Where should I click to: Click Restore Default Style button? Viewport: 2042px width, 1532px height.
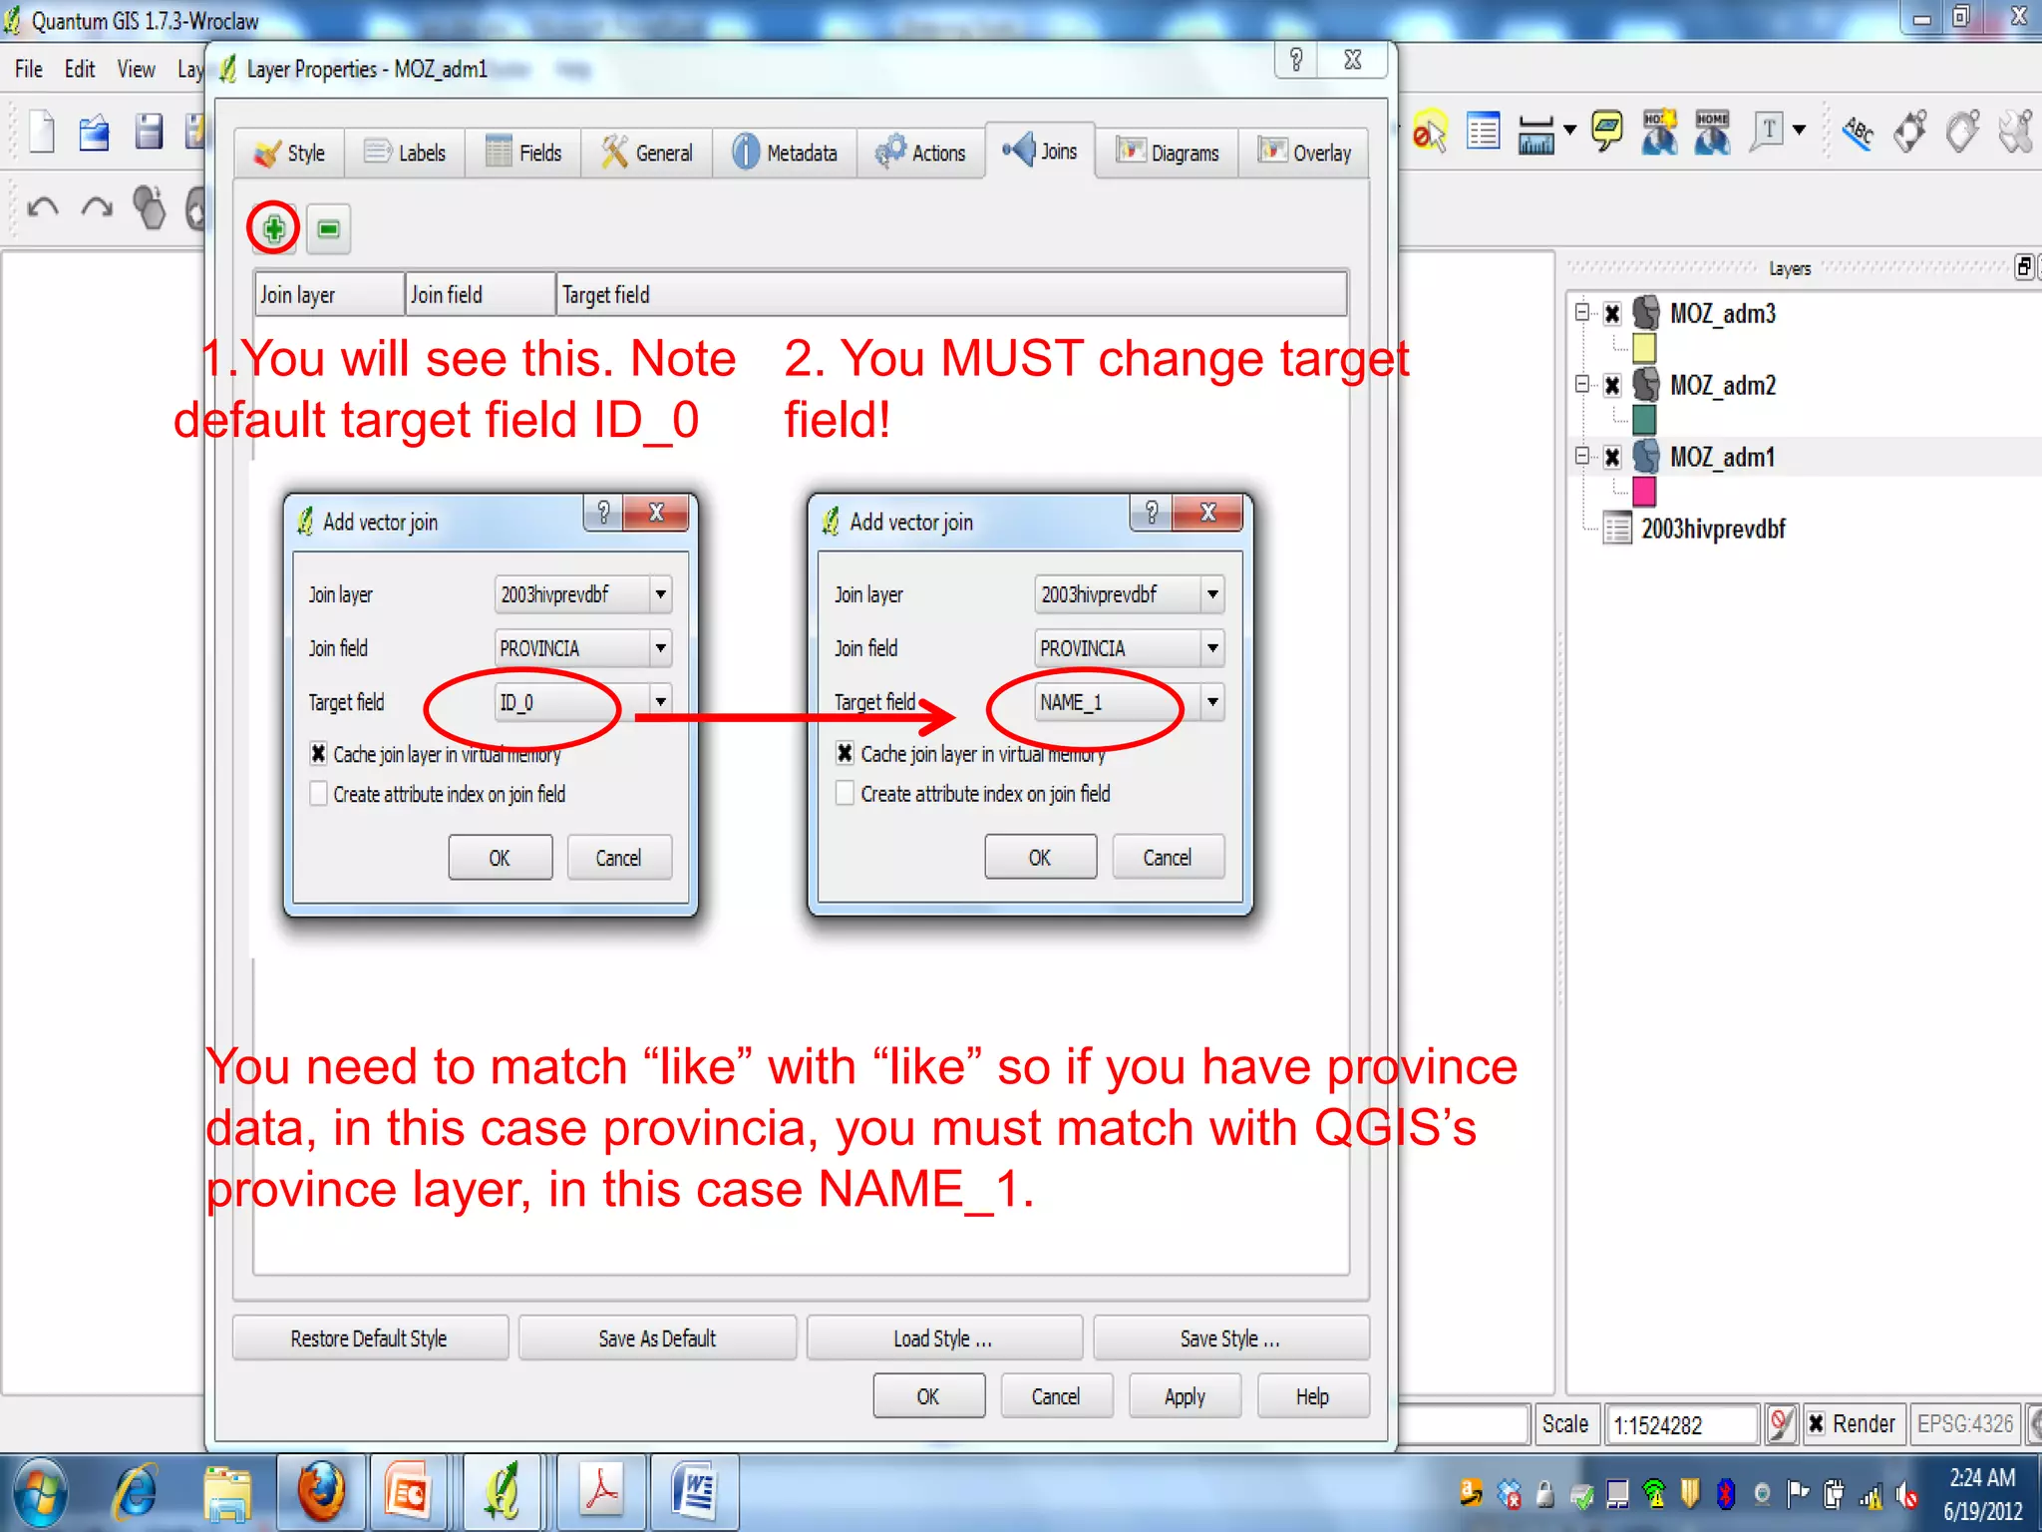coord(370,1339)
